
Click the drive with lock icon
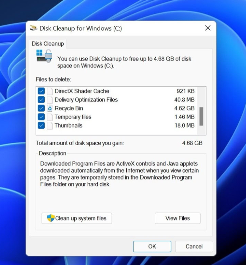pos(44,56)
